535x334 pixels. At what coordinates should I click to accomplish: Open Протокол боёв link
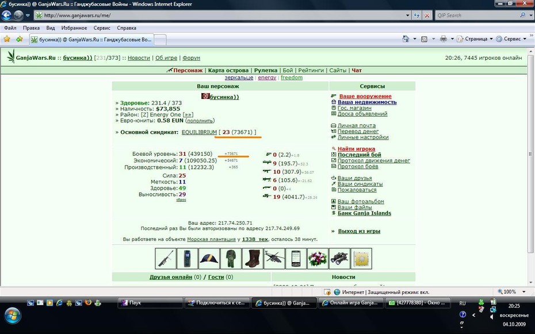[358, 166]
